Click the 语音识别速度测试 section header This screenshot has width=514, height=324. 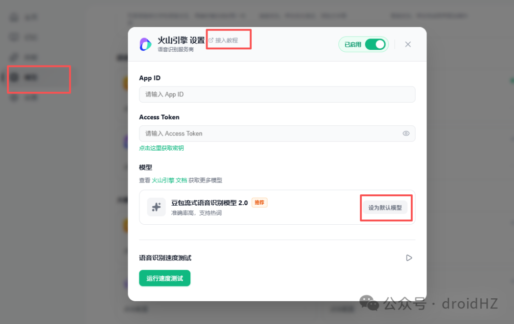click(165, 258)
